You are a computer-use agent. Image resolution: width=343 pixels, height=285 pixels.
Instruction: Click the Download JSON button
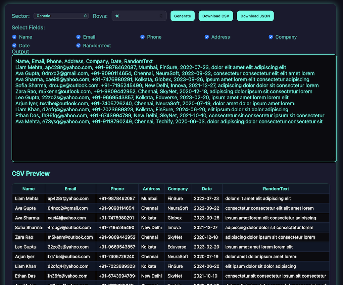coord(255,16)
